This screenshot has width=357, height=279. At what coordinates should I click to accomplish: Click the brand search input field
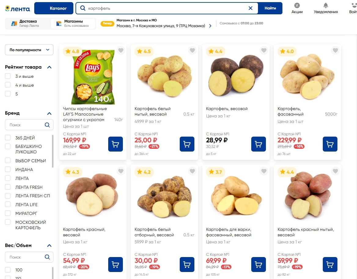[26, 125]
